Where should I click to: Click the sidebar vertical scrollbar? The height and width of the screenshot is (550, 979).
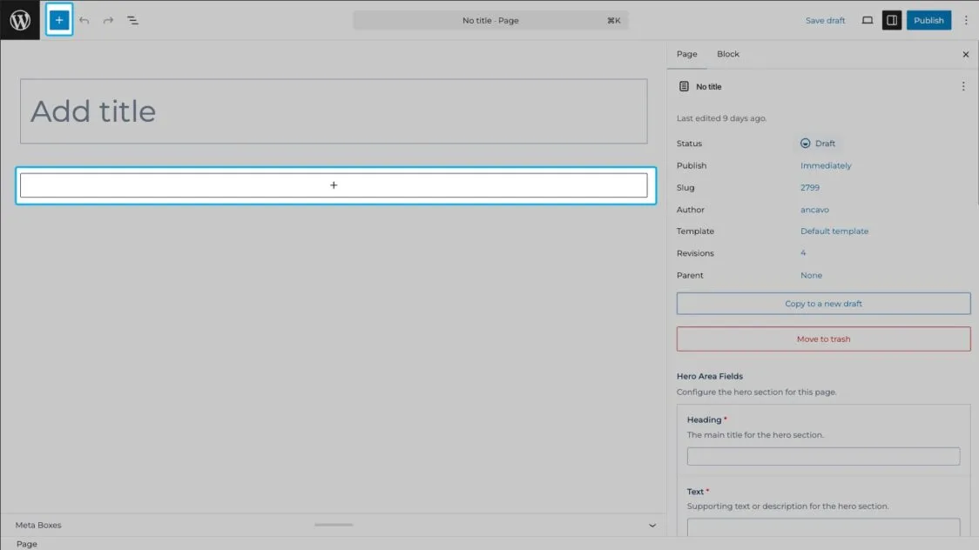pos(976,122)
